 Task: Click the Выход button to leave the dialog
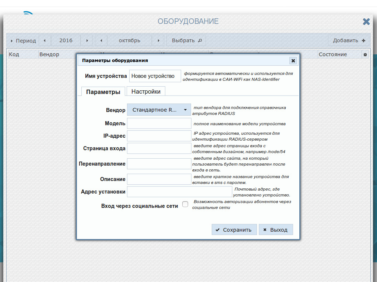(276, 229)
